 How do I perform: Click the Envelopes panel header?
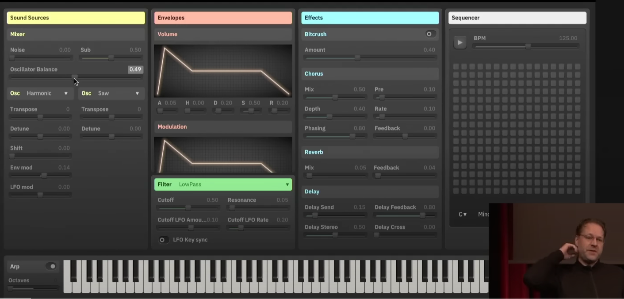(x=223, y=18)
